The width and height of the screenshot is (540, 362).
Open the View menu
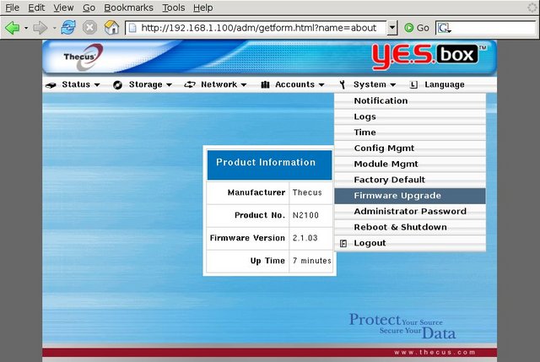pos(63,8)
